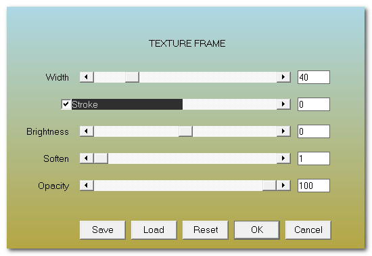The image size is (372, 256).
Task: Click the Opacity value field showing 100
Action: [x=314, y=186]
